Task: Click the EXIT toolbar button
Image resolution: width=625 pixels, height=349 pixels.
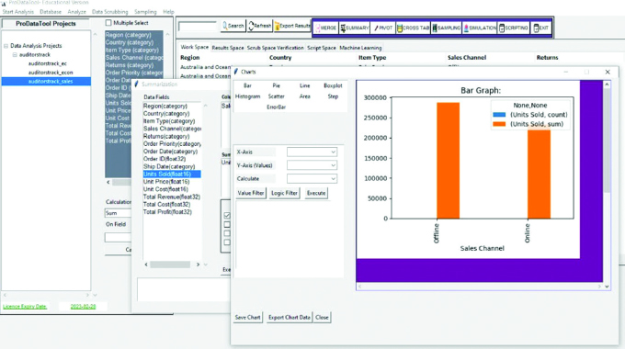Action: 540,28
